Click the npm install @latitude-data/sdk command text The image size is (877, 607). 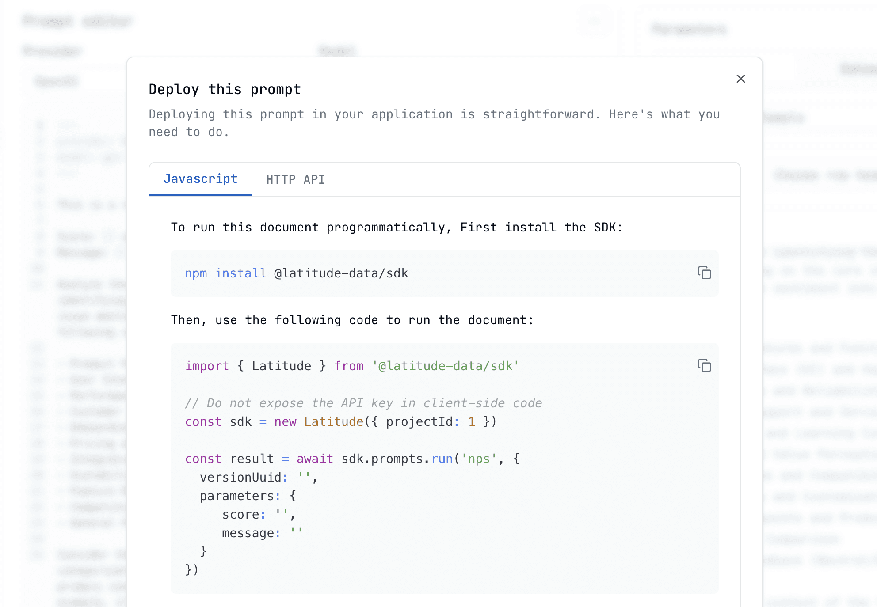[297, 273]
